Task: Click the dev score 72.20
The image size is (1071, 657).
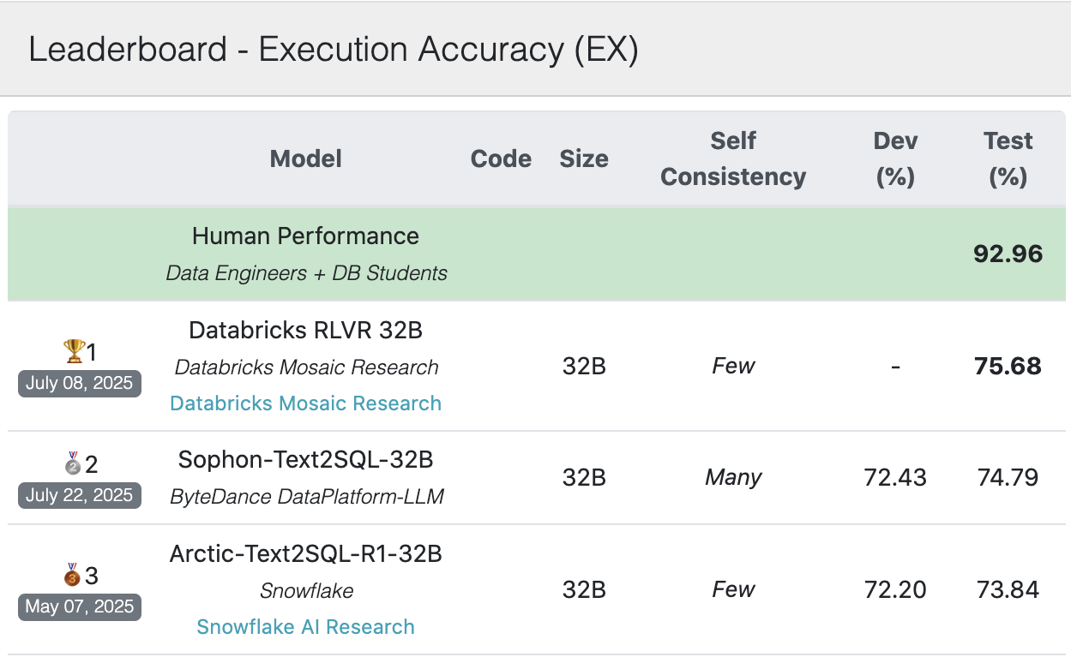Action: [896, 589]
